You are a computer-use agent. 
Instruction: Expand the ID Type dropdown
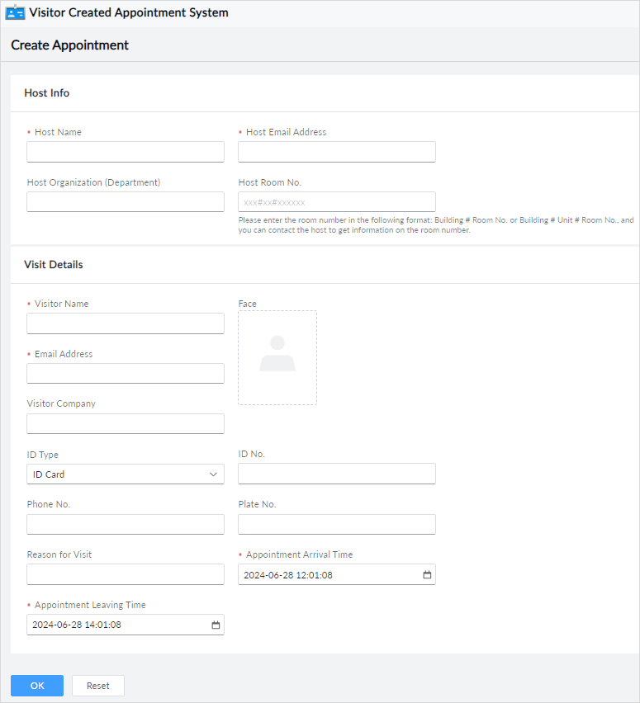click(x=126, y=474)
